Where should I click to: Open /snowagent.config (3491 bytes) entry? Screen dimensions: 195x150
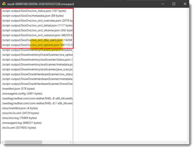(22, 94)
